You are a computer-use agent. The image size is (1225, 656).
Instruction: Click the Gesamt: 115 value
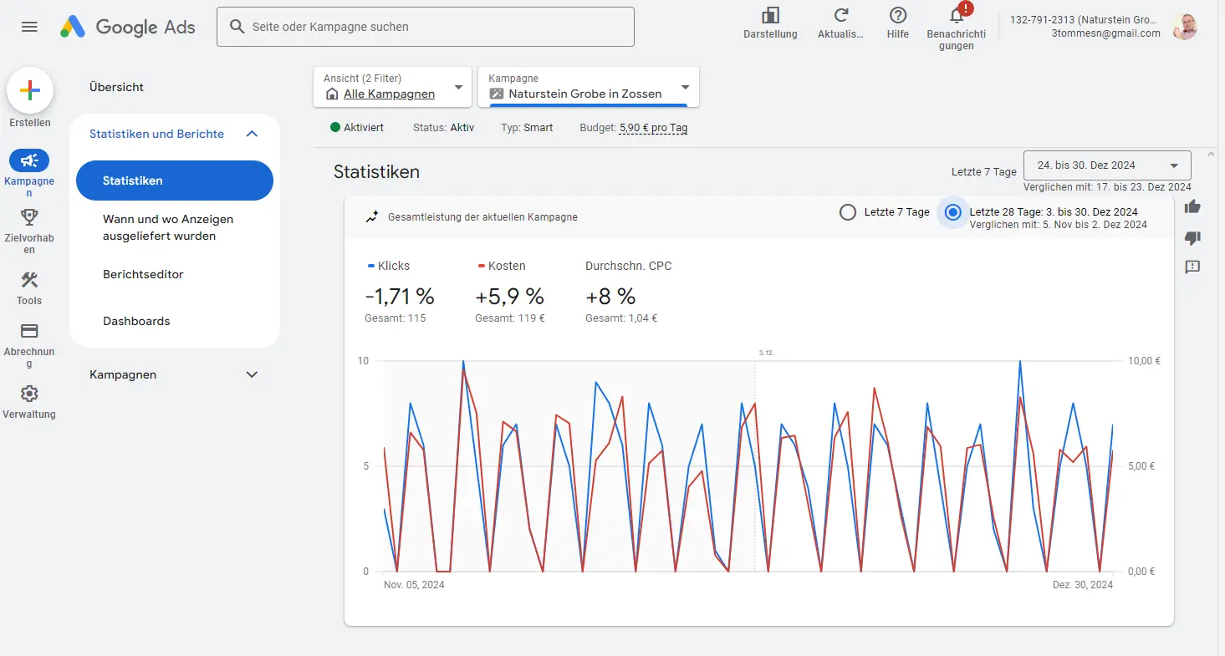pyautogui.click(x=395, y=318)
